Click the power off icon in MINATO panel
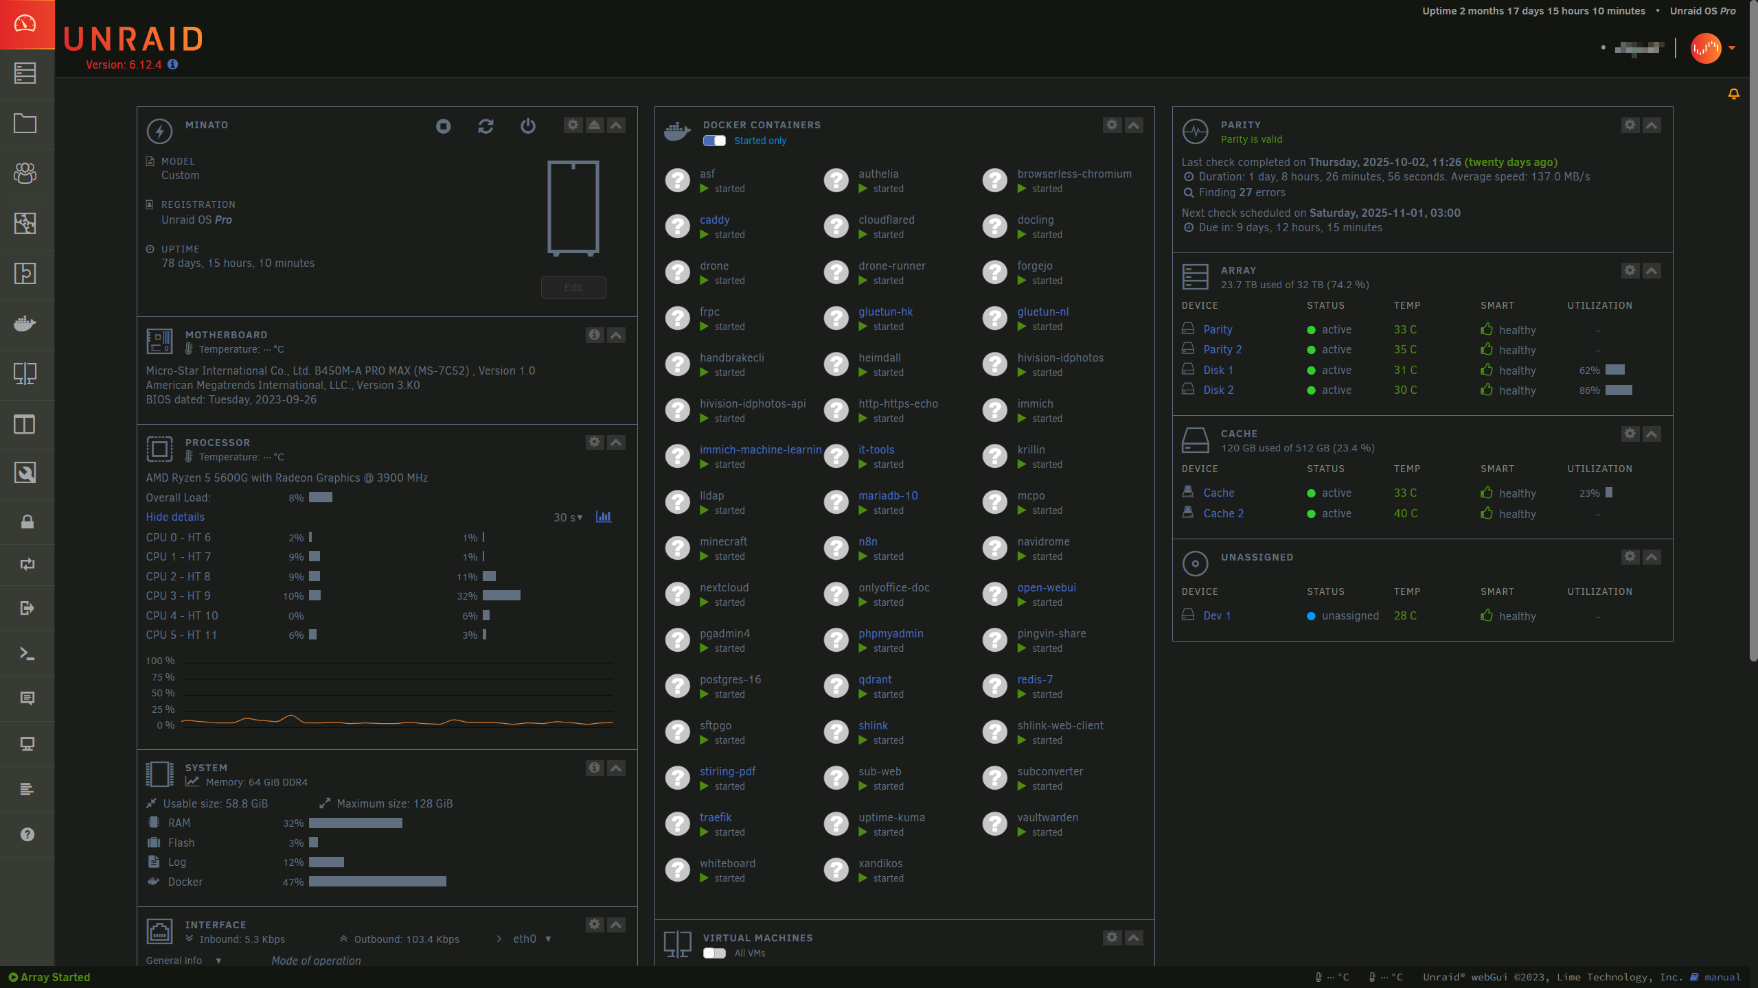Image resolution: width=1758 pixels, height=988 pixels. click(x=527, y=126)
